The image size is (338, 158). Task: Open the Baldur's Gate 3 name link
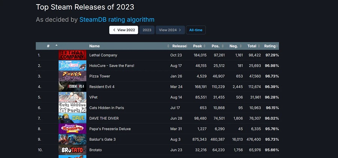(x=103, y=140)
